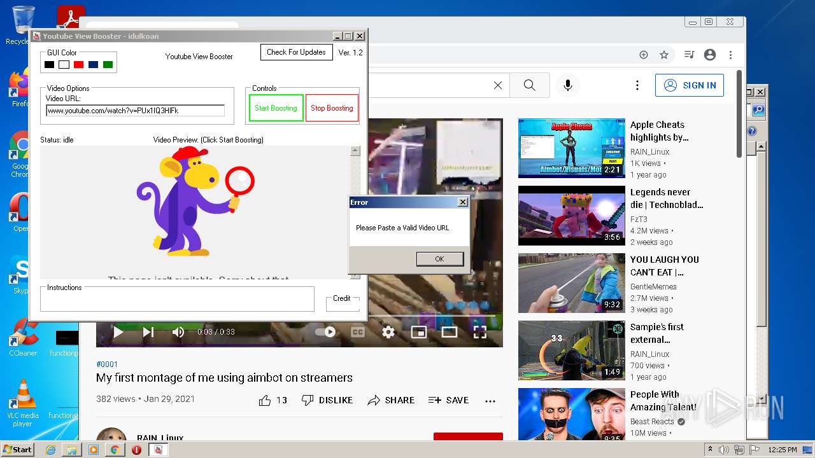Image resolution: width=815 pixels, height=458 pixels.
Task: Enter full screen on the video
Action: (x=480, y=332)
